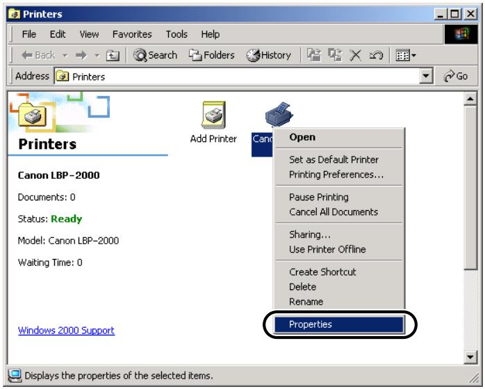Open the Search pane
This screenshot has width=485, height=389.
[x=155, y=56]
